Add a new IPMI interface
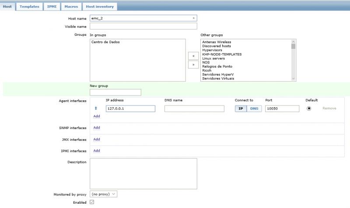This screenshot has height=208, width=350. coord(97,151)
